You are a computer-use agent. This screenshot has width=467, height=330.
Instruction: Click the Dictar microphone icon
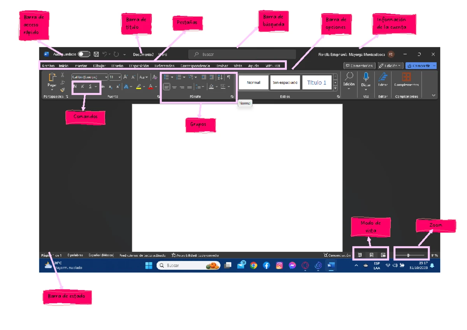366,77
